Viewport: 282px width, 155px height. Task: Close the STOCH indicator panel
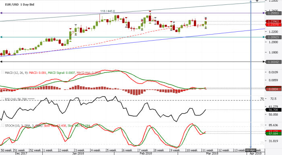pos(3,125)
